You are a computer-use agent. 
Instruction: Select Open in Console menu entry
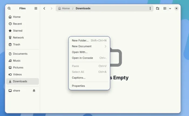(x=89, y=58)
